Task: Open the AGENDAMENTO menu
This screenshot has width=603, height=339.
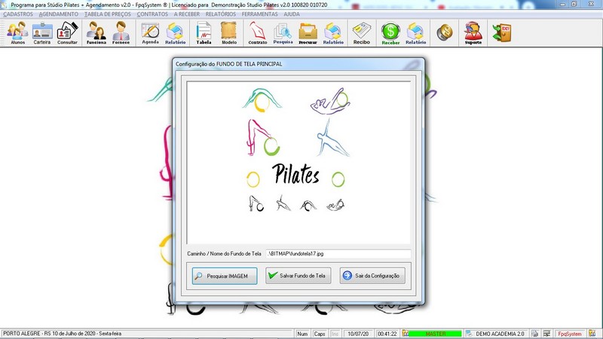Action: [59, 14]
